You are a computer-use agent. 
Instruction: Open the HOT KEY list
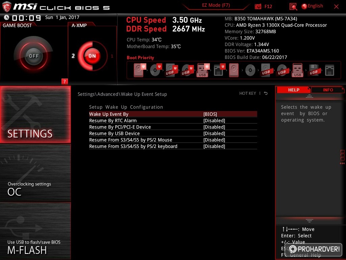point(248,93)
